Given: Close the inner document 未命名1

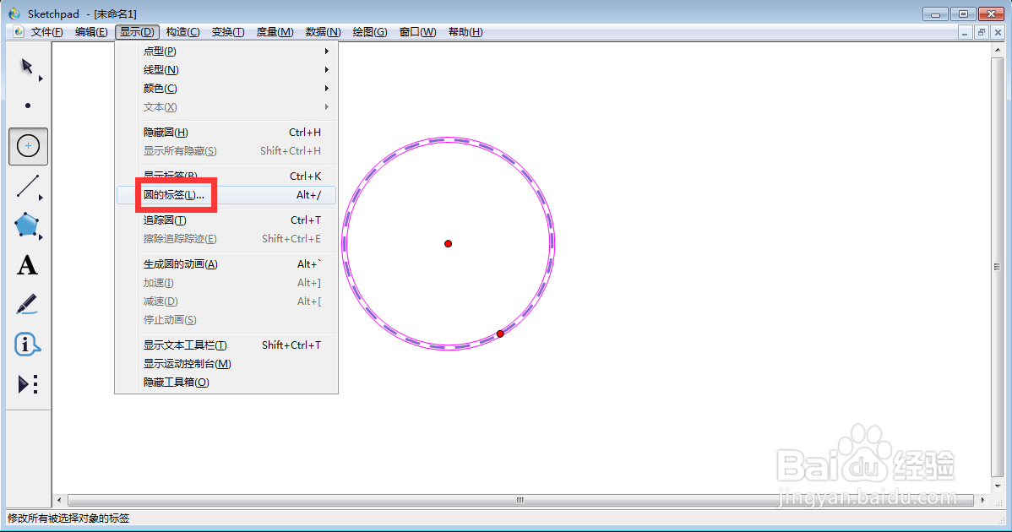Looking at the screenshot, I should [998, 32].
